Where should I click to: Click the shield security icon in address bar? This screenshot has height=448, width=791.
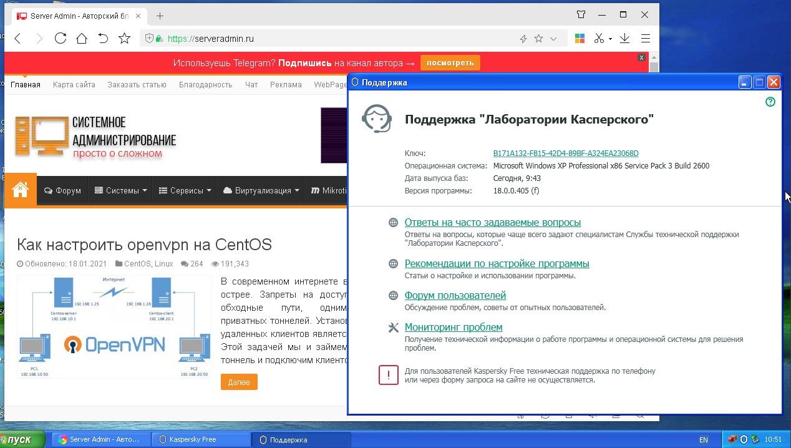pyautogui.click(x=149, y=39)
